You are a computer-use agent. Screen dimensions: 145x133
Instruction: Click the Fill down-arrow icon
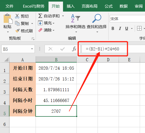click(40, 23)
